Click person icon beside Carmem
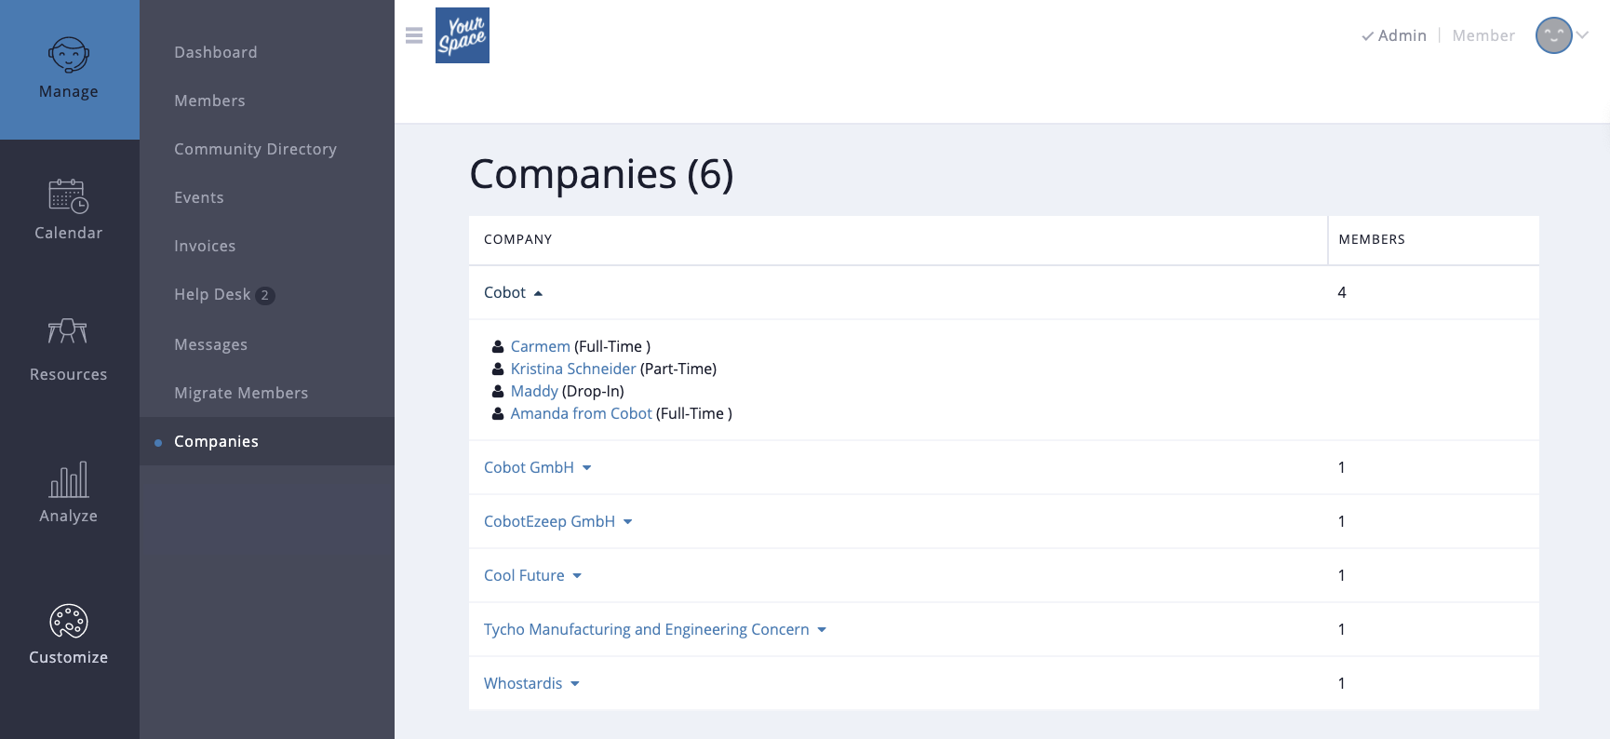Viewport: 1610px width, 739px height. (498, 346)
